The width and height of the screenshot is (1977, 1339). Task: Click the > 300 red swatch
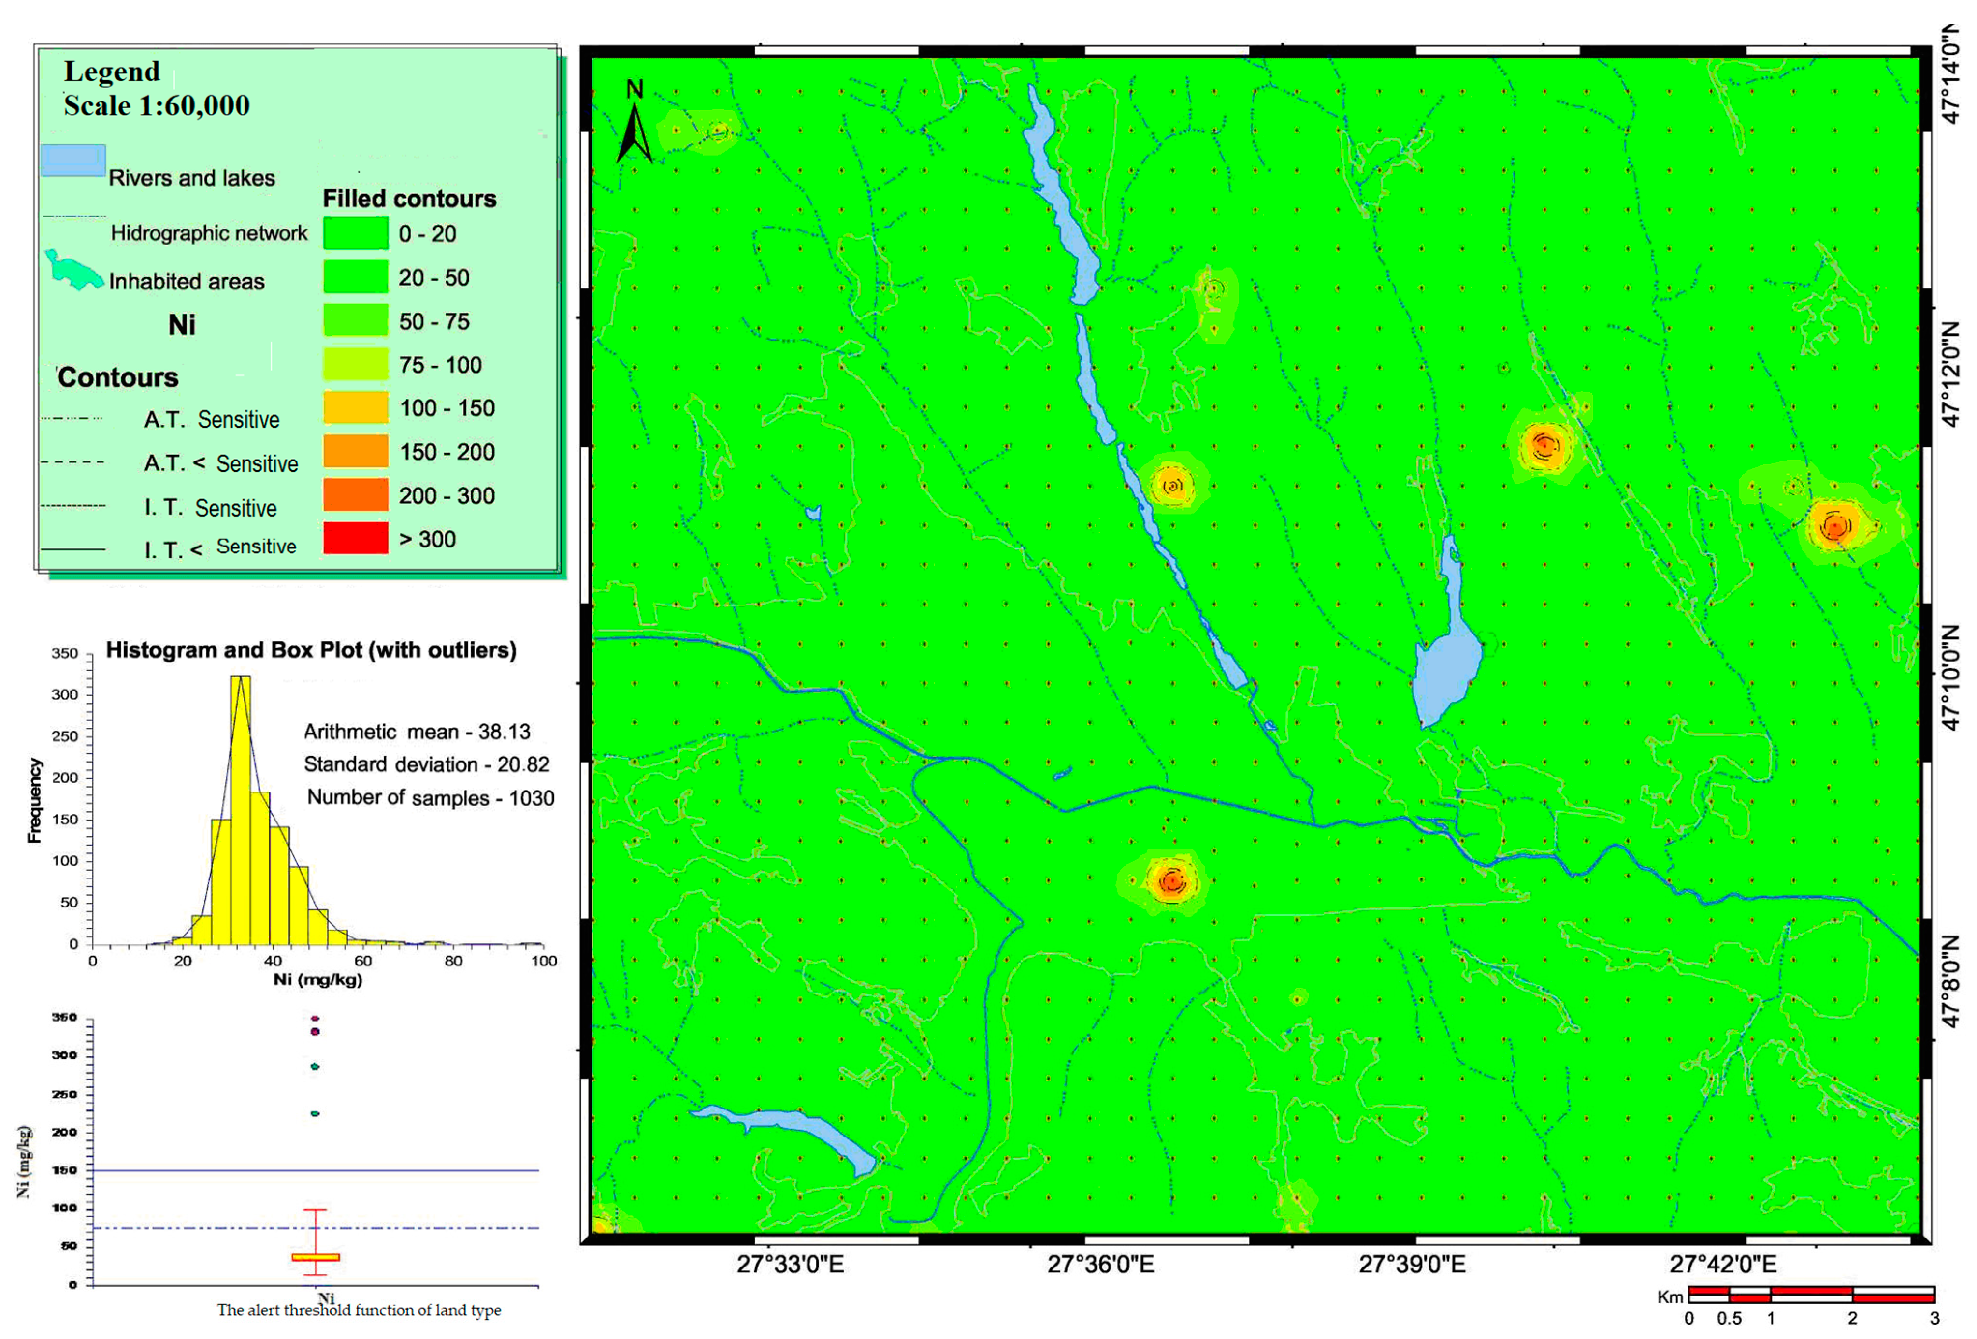[356, 539]
